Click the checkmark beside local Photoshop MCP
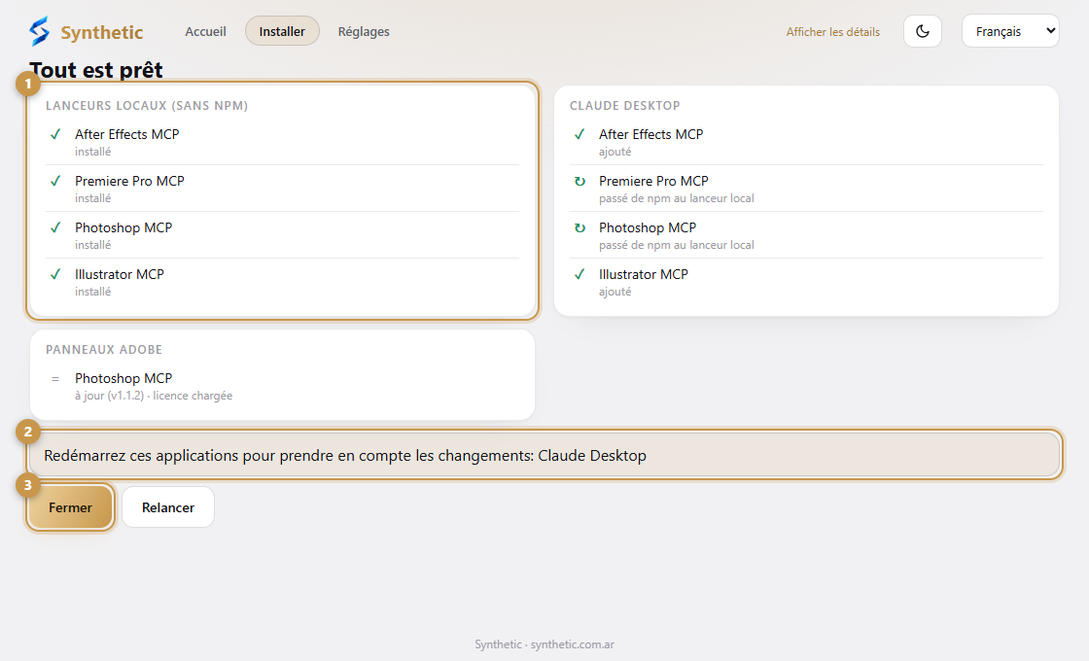This screenshot has width=1089, height=661. click(55, 227)
